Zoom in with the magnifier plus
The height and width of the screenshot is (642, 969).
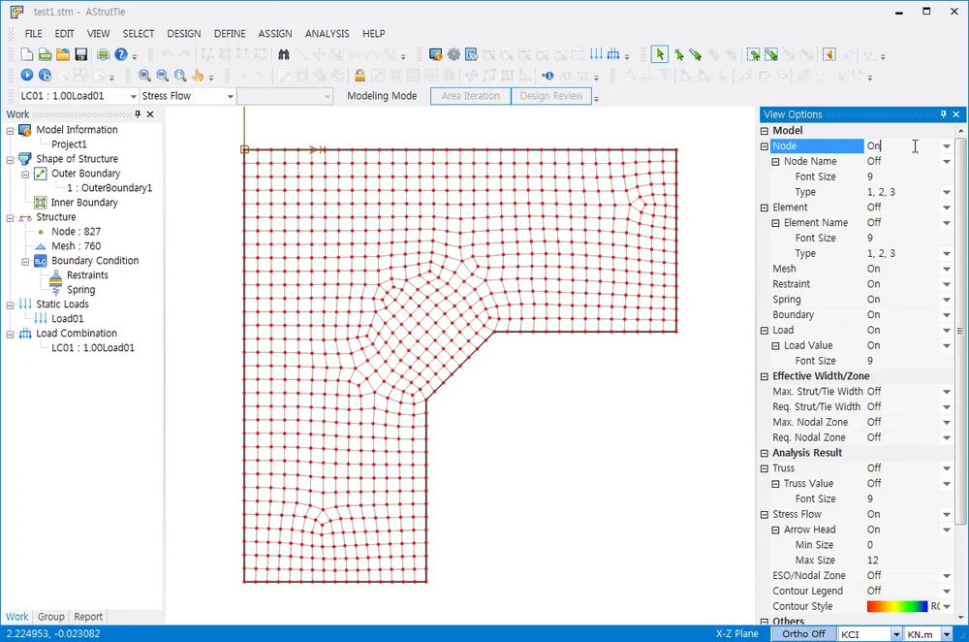point(144,76)
